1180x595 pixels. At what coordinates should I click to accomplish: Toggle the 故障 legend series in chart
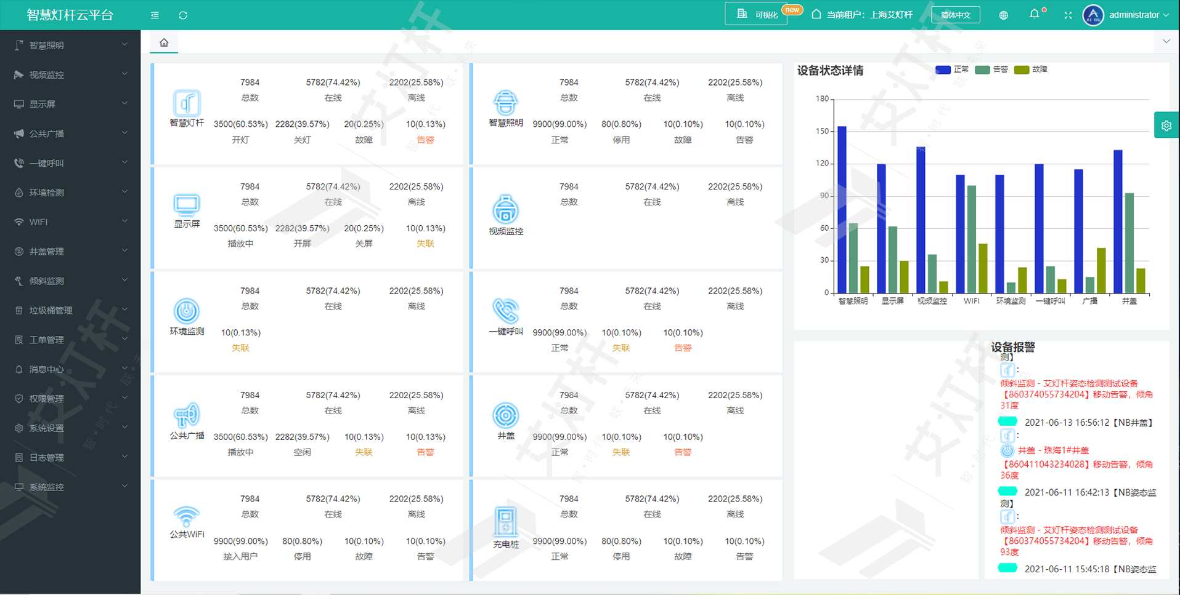[x=1031, y=70]
